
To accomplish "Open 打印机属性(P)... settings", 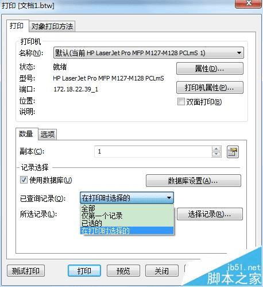I will pos(210,87).
